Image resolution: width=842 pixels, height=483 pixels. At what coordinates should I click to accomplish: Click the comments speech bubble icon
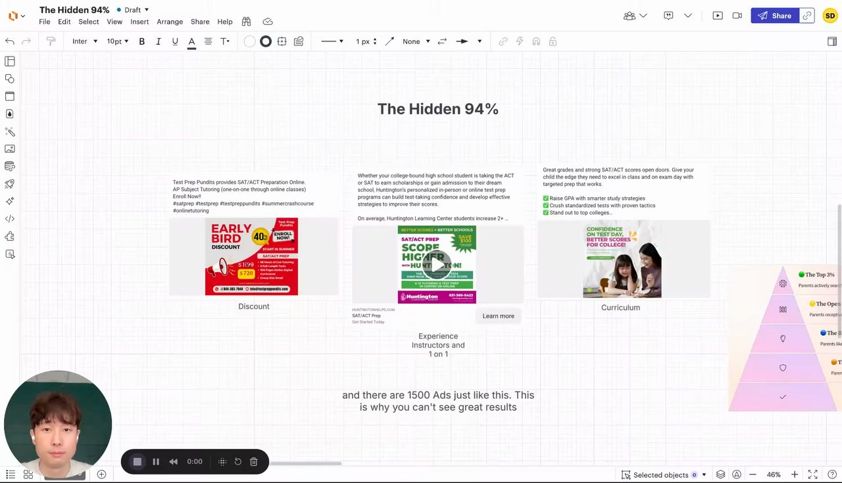(669, 16)
